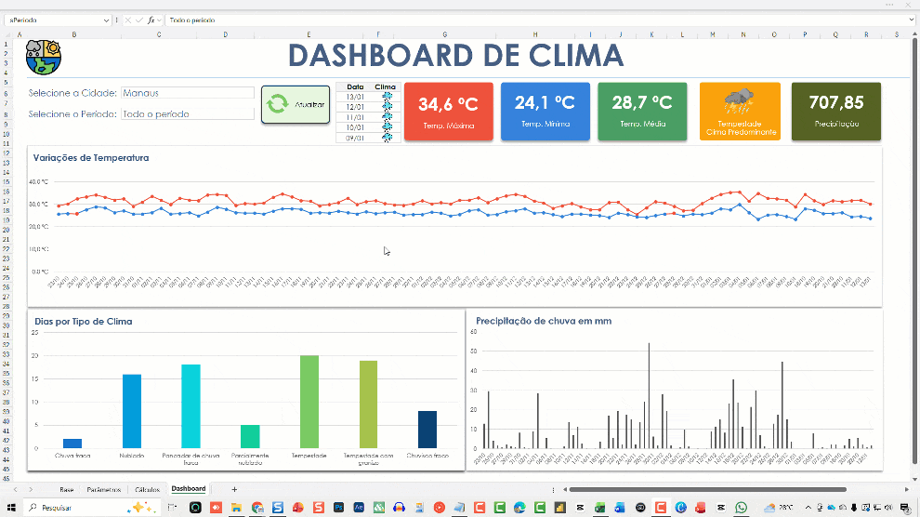The height and width of the screenshot is (517, 920).
Task: Switch to the Parâmetros sheet tab
Action: pos(103,489)
